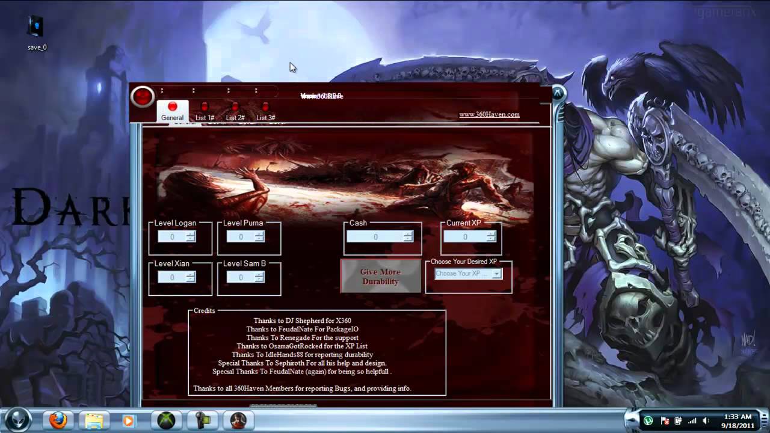Select the save_0 desktop file icon
Viewport: 770px width, 433px height.
pos(37,32)
